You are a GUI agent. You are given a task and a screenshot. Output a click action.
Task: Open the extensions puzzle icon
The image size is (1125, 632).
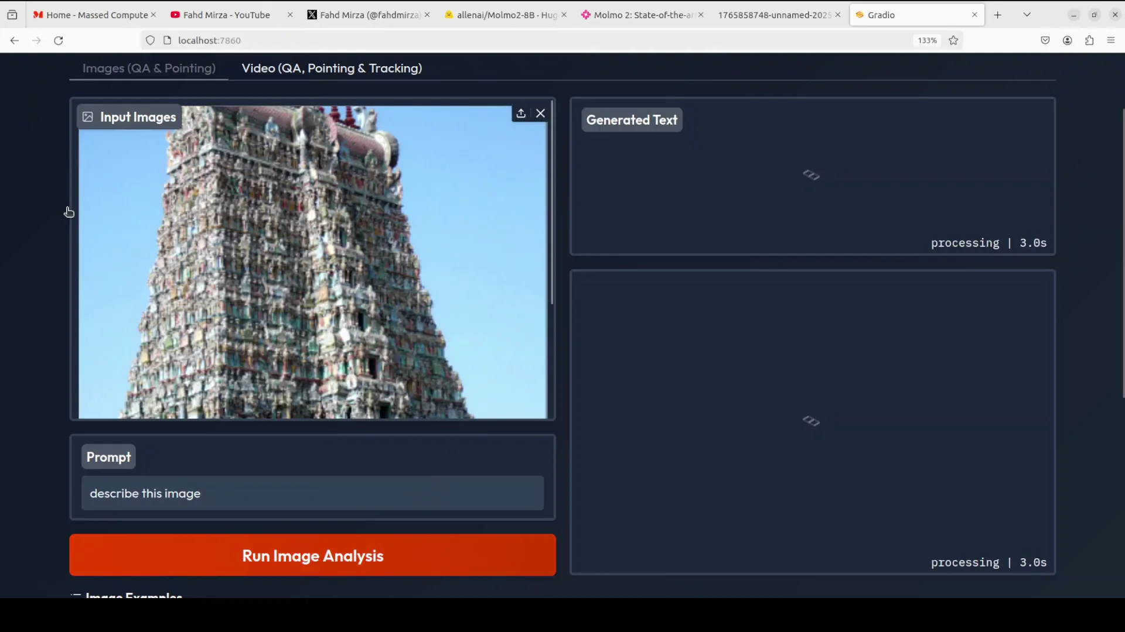coord(1089,40)
